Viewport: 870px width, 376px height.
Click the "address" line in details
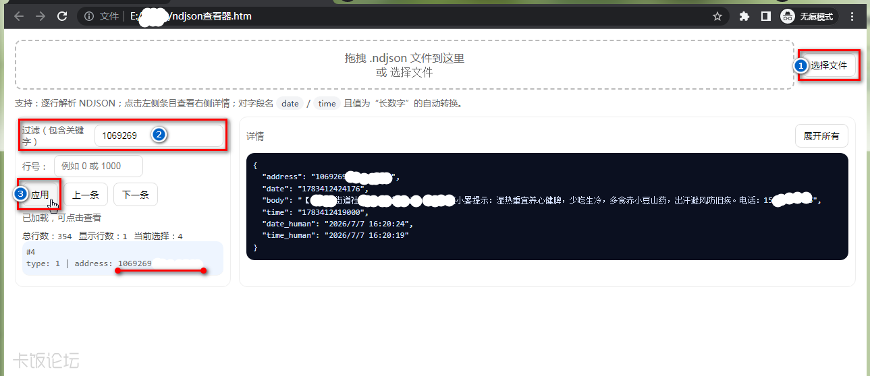coord(331,177)
